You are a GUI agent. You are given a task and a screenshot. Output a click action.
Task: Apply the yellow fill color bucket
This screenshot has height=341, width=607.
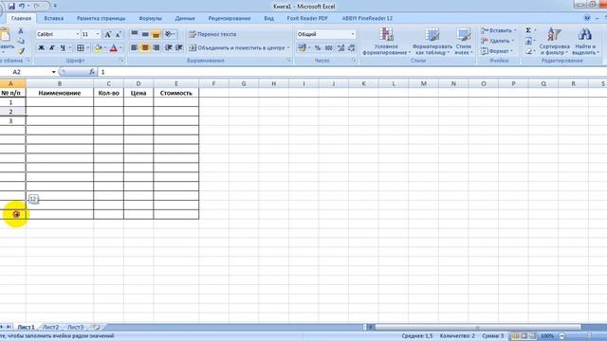(x=98, y=48)
